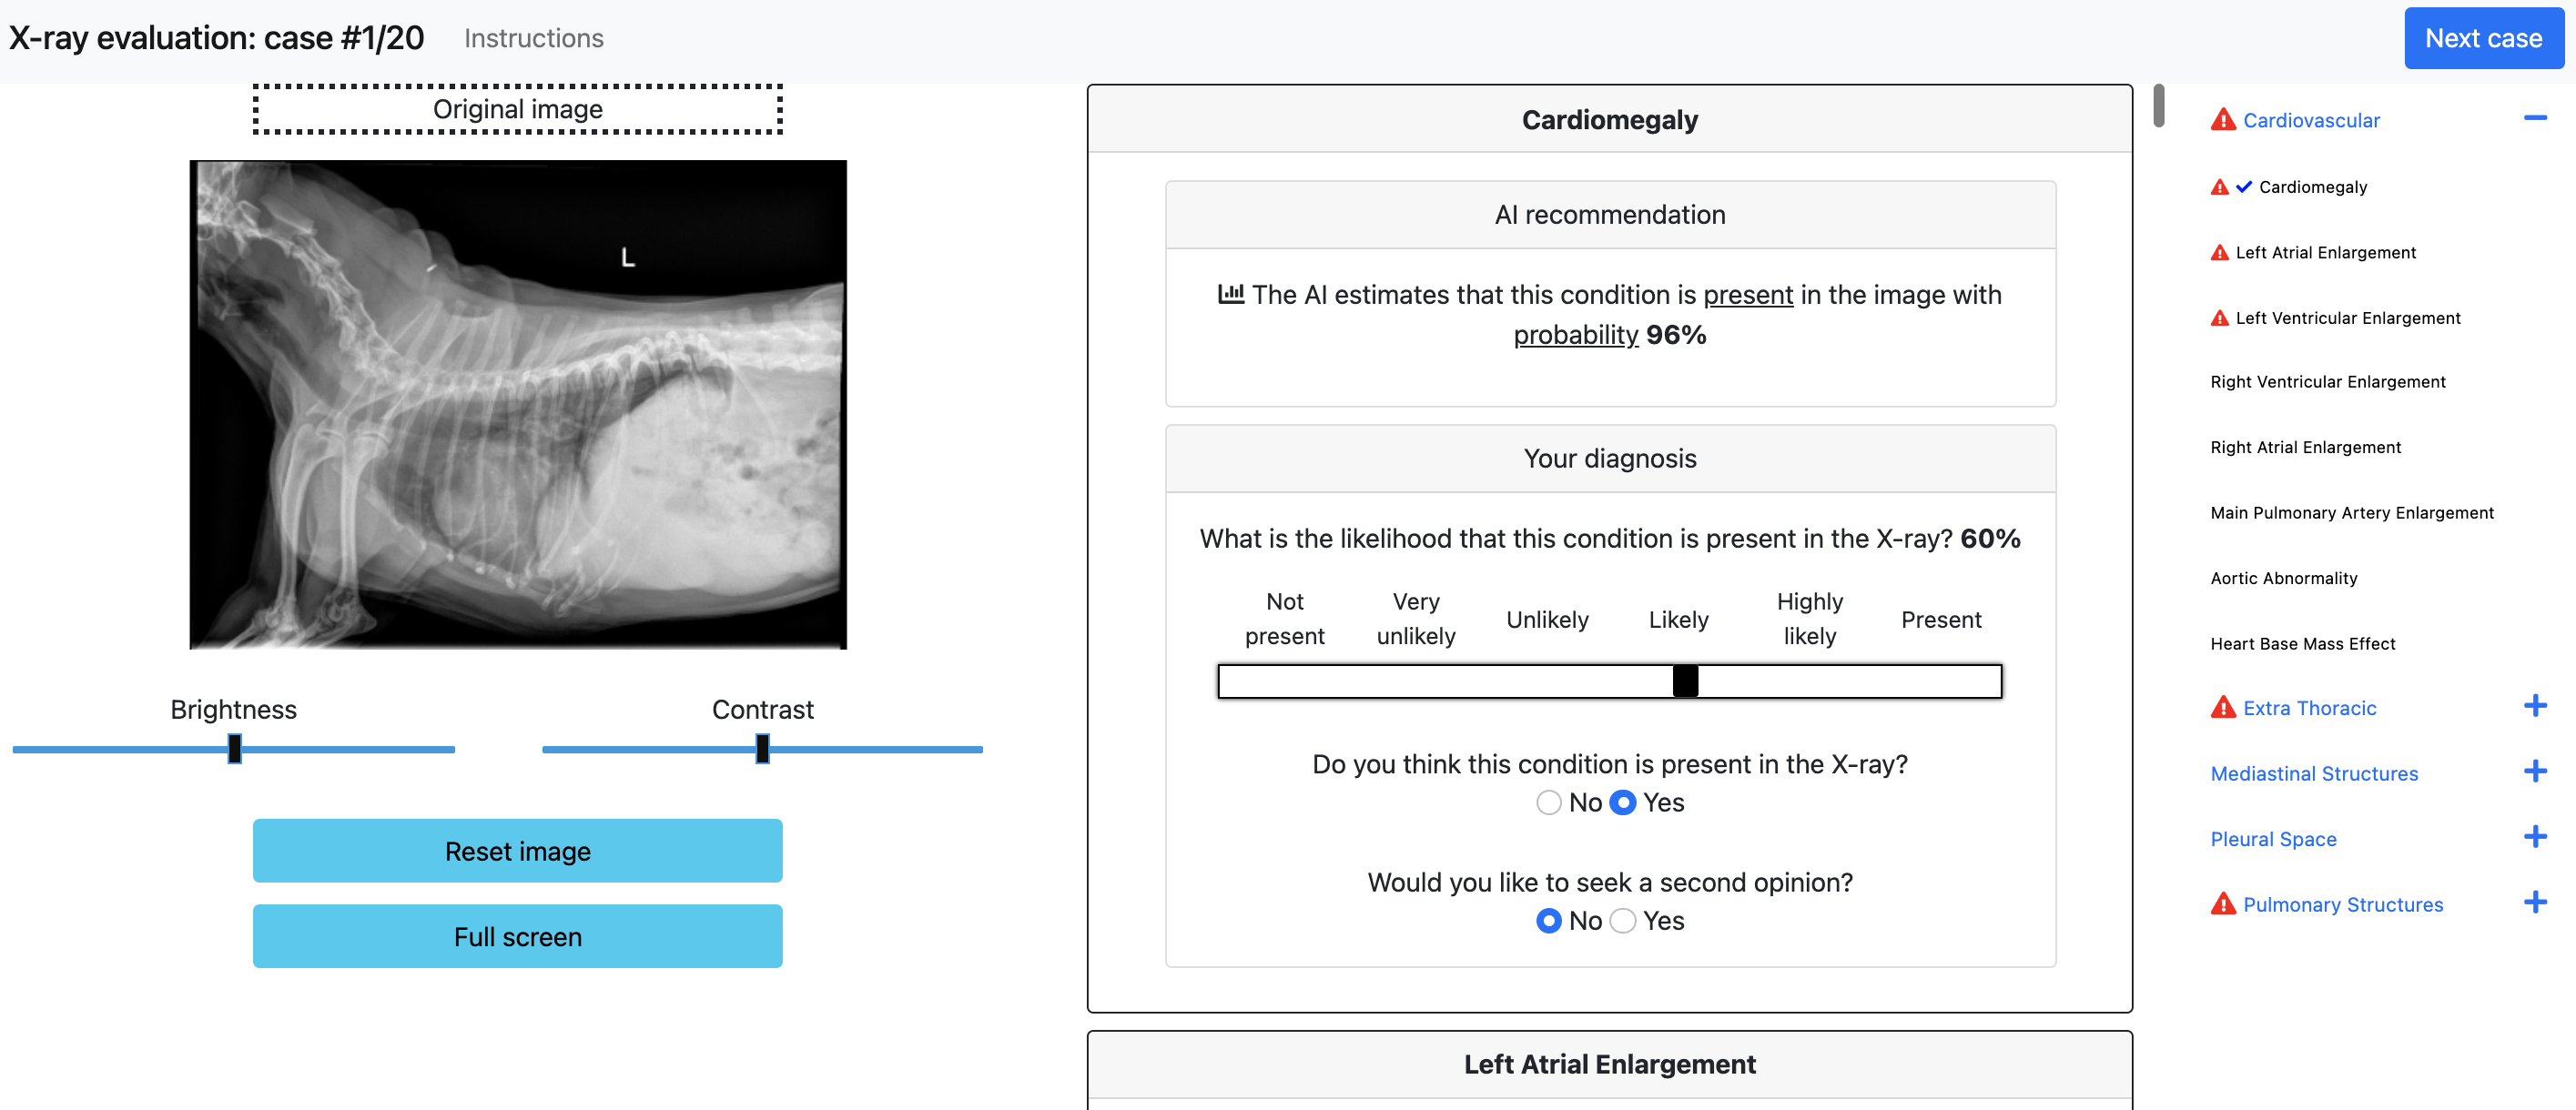2576x1110 pixels.
Task: Click the Cardiovascular warning triangle icon
Action: pyautogui.click(x=2222, y=120)
